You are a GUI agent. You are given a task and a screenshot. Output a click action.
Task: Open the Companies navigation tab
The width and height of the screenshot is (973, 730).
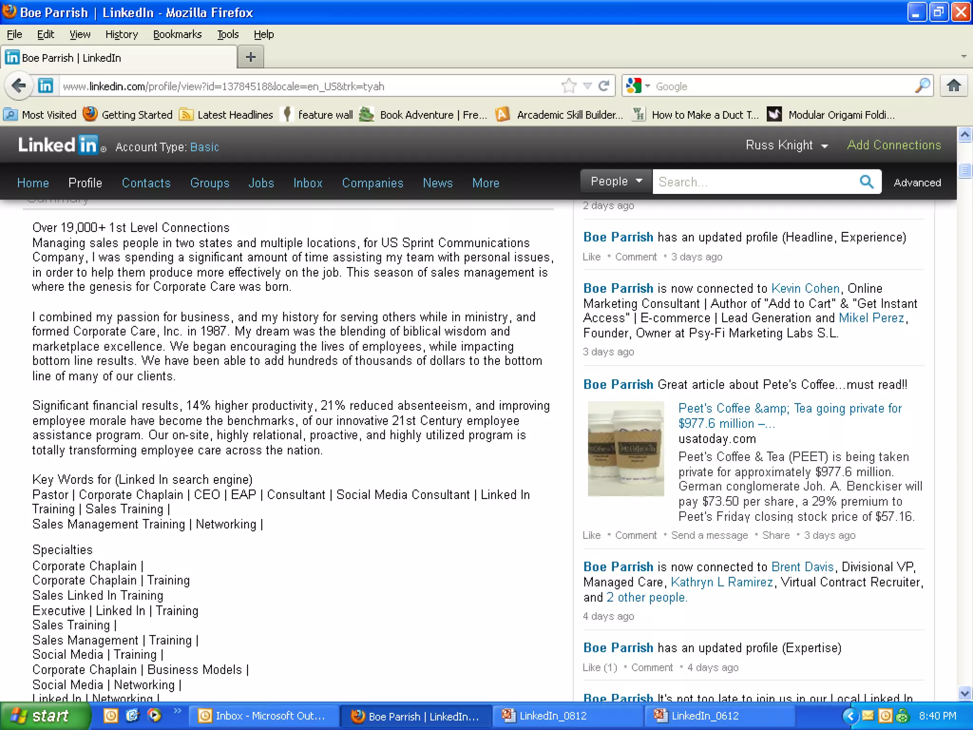(x=372, y=183)
